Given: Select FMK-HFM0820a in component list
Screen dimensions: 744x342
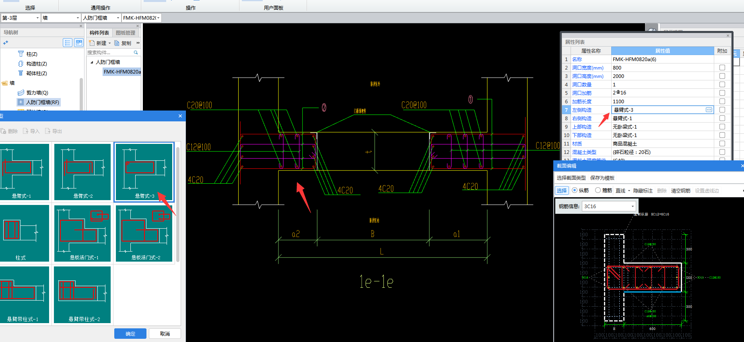Looking at the screenshot, I should (x=122, y=72).
